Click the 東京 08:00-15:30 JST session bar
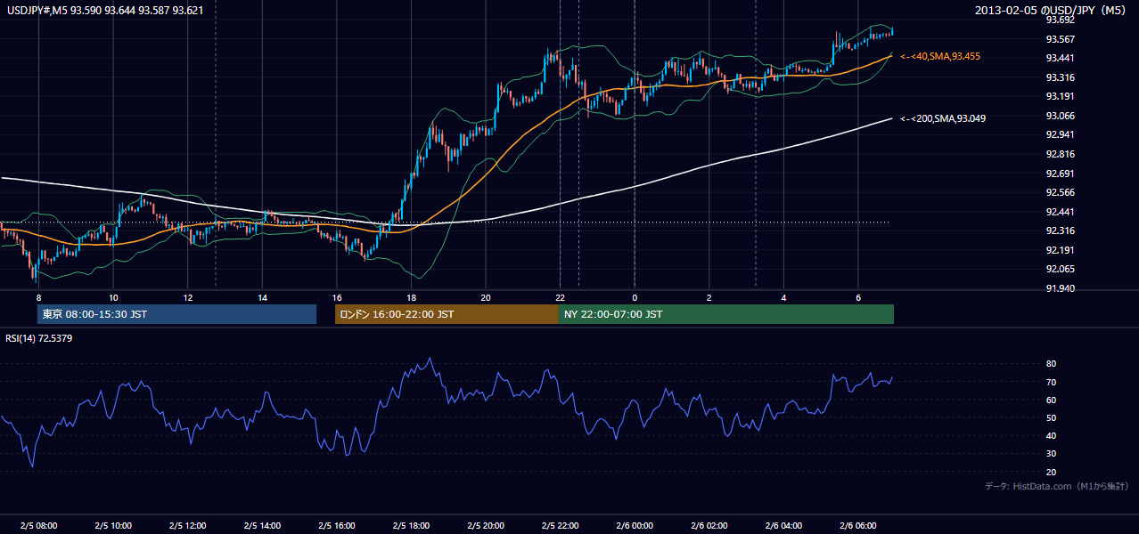Image resolution: width=1139 pixels, height=534 pixels. 176,314
